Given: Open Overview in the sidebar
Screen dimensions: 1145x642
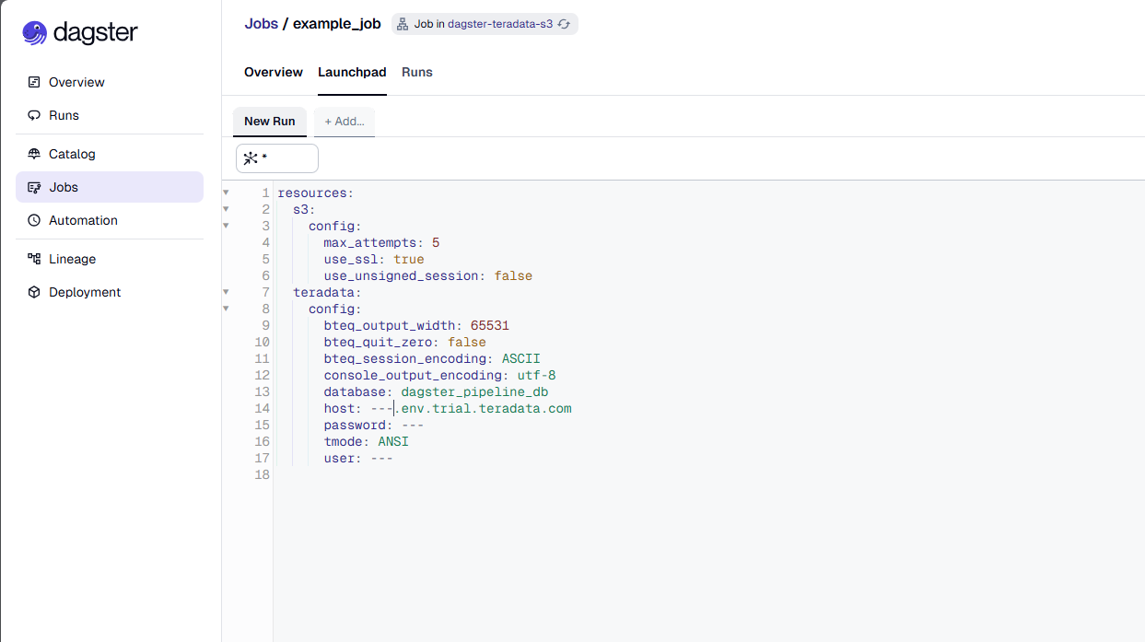Looking at the screenshot, I should 110,82.
